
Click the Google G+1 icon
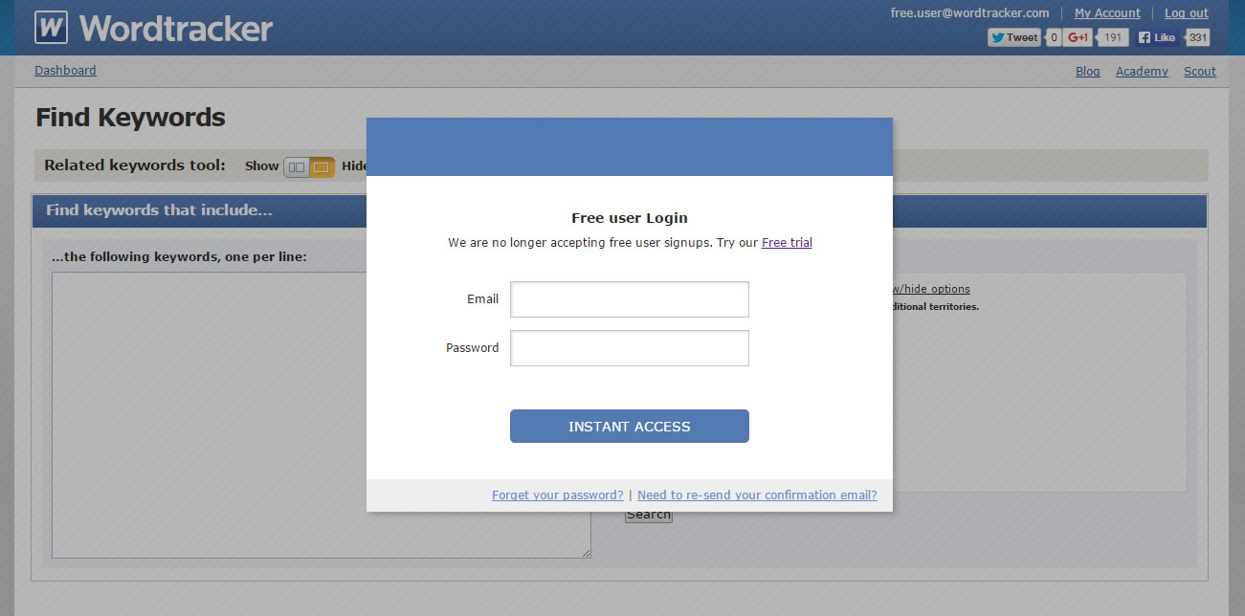[1077, 36]
